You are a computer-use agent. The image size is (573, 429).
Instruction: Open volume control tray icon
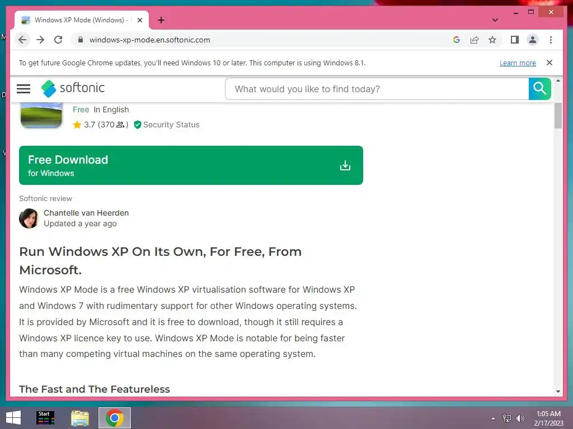point(520,418)
